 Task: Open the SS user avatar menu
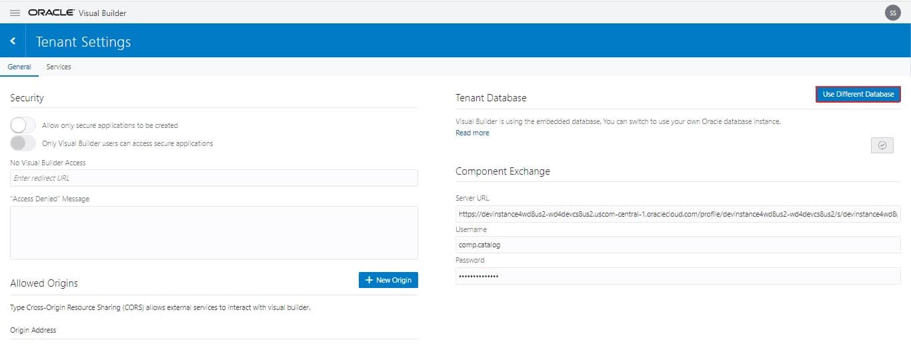(892, 13)
